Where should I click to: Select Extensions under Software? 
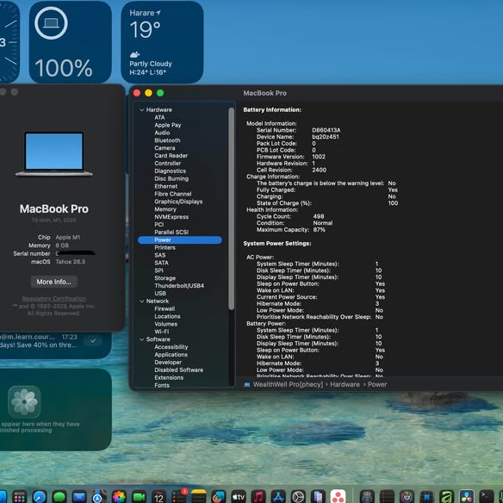point(169,377)
